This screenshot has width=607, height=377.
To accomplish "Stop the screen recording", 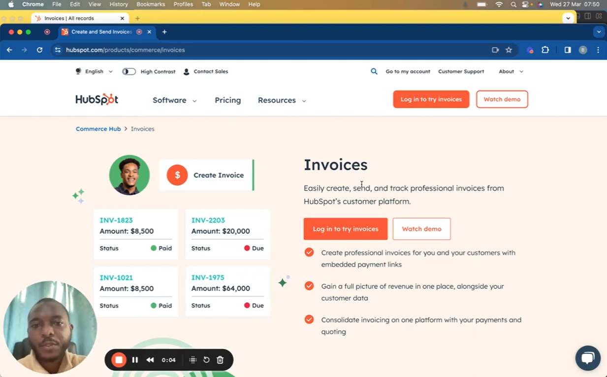I will [119, 360].
